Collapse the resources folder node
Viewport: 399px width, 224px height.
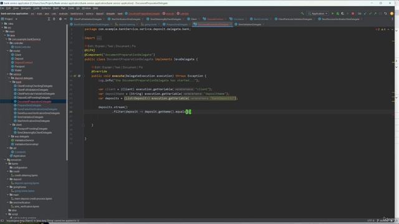pos(5,160)
